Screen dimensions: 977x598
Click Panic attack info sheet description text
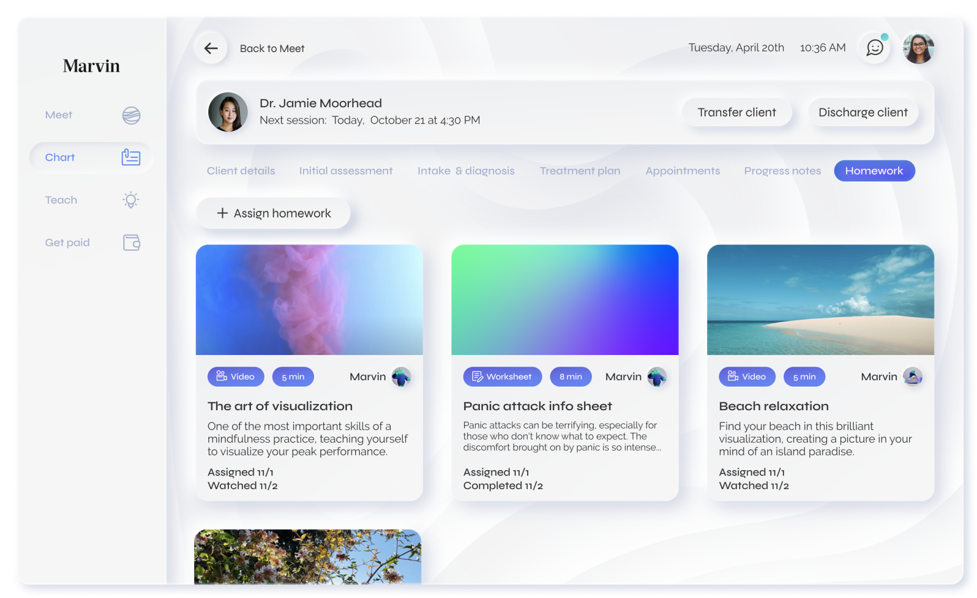[562, 436]
